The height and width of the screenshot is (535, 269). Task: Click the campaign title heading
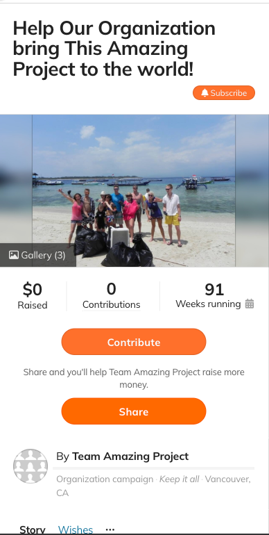(x=114, y=49)
